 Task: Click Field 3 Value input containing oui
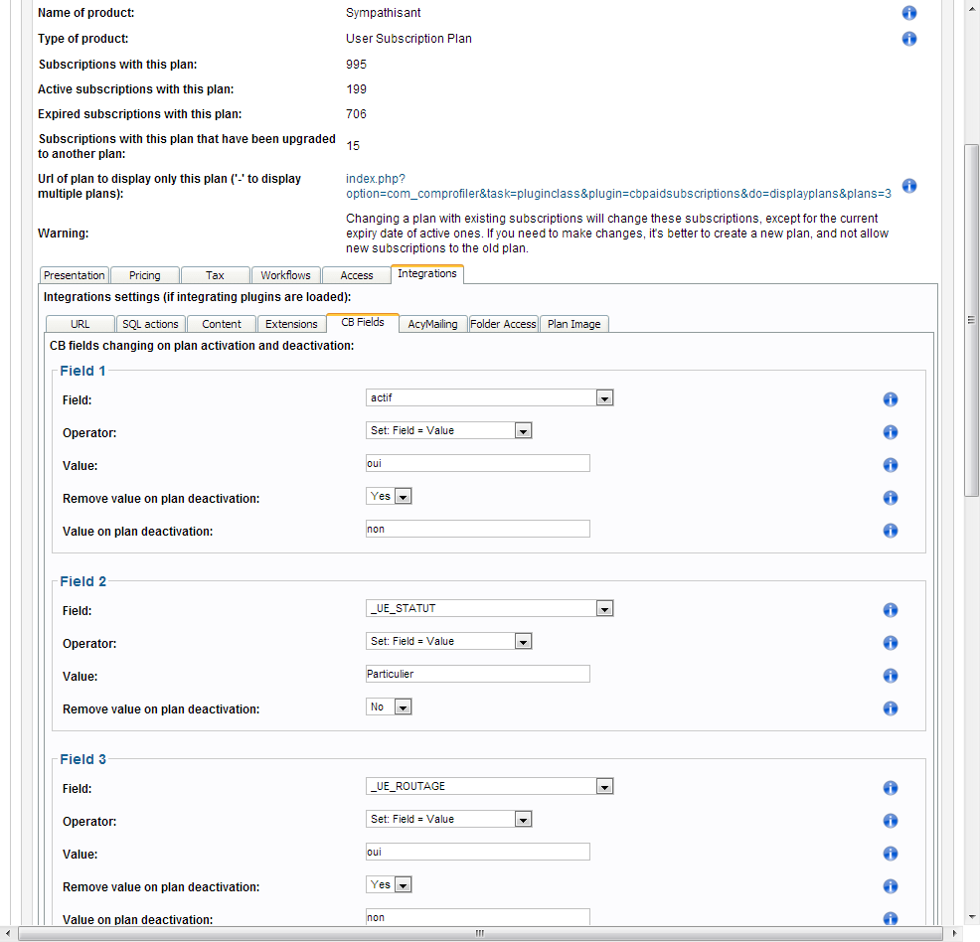click(477, 852)
